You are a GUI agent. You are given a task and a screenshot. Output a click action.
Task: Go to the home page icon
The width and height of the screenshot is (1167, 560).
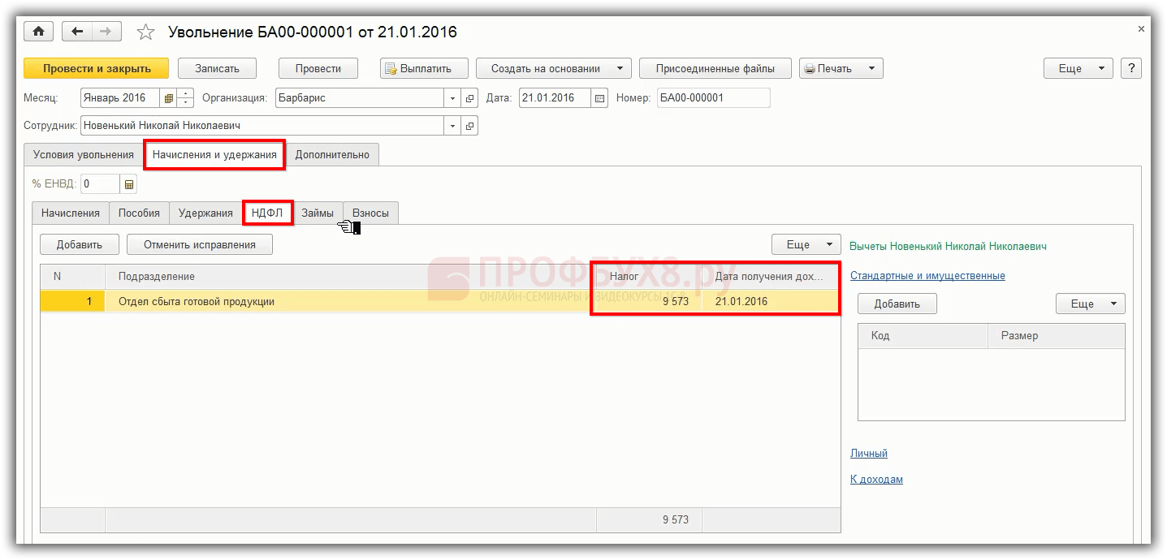coord(38,32)
